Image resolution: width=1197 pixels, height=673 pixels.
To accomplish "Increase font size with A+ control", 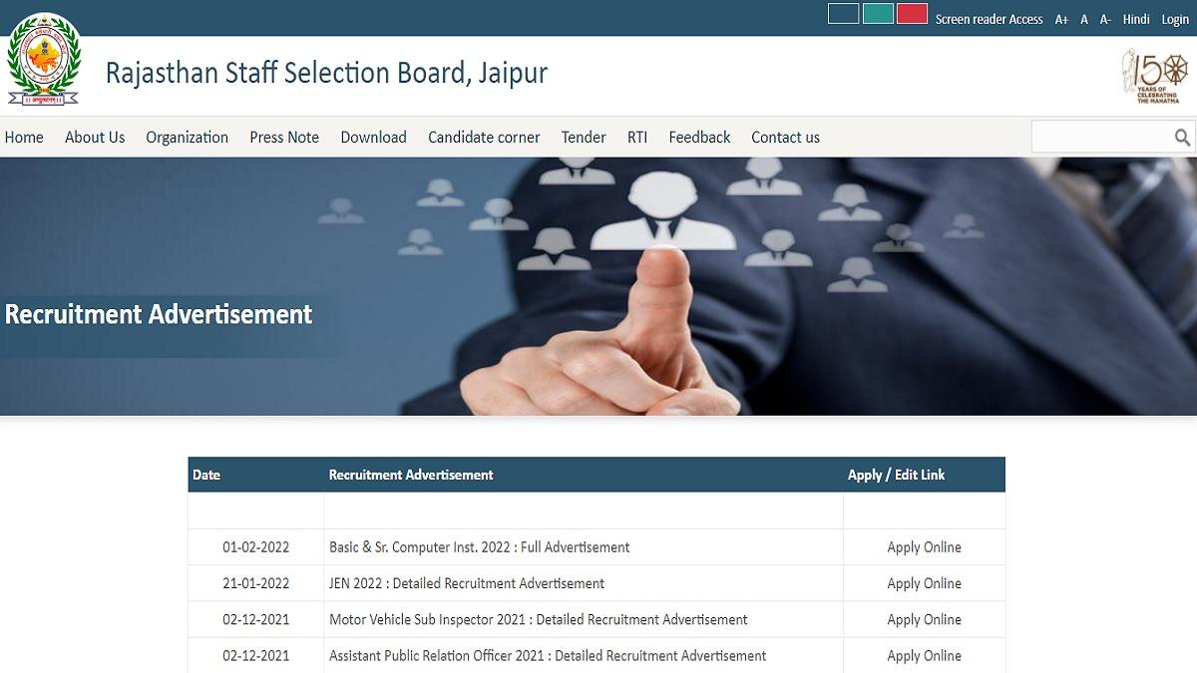I will tap(1061, 18).
